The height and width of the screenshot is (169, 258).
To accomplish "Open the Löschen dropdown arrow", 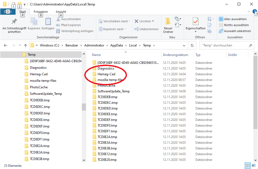I will tap(153, 21).
